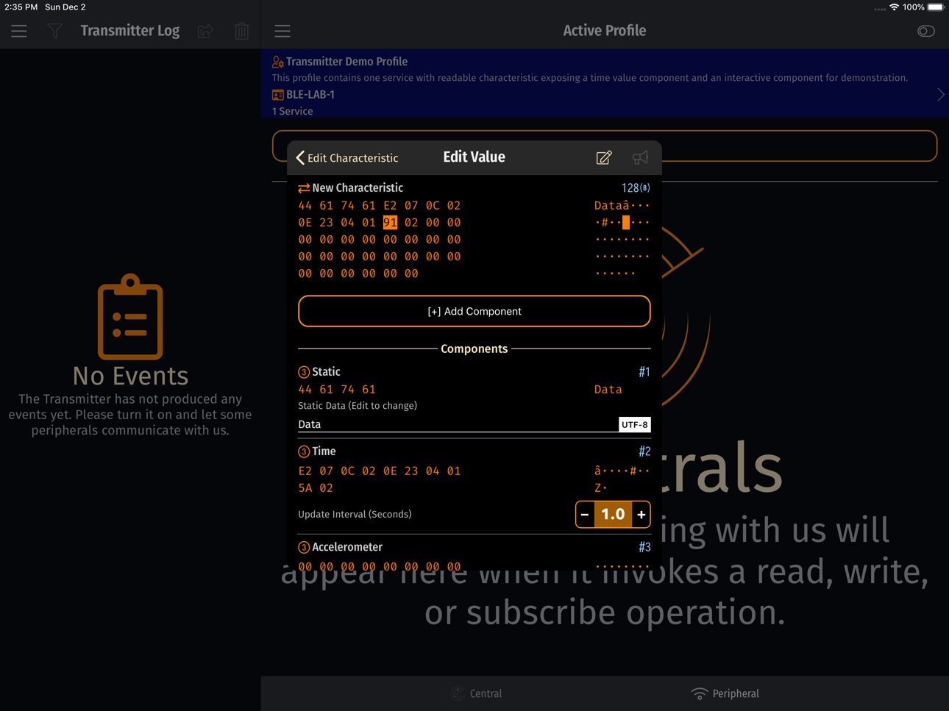949x711 pixels.
Task: Open the Transmitter Log hamburger menu
Action: coord(19,31)
